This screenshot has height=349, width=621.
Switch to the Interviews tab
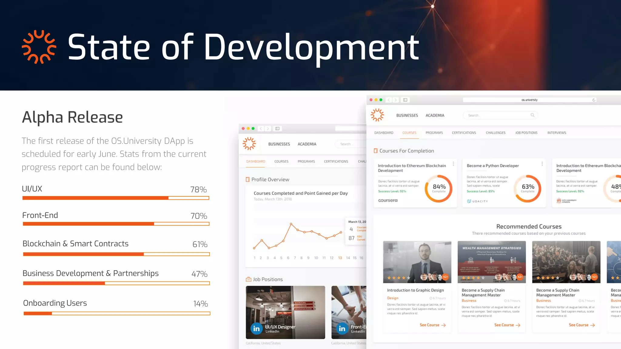pyautogui.click(x=557, y=133)
